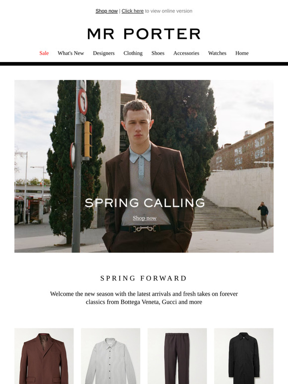Click Shop now on hero image
This screenshot has width=288, height=384.
144,218
